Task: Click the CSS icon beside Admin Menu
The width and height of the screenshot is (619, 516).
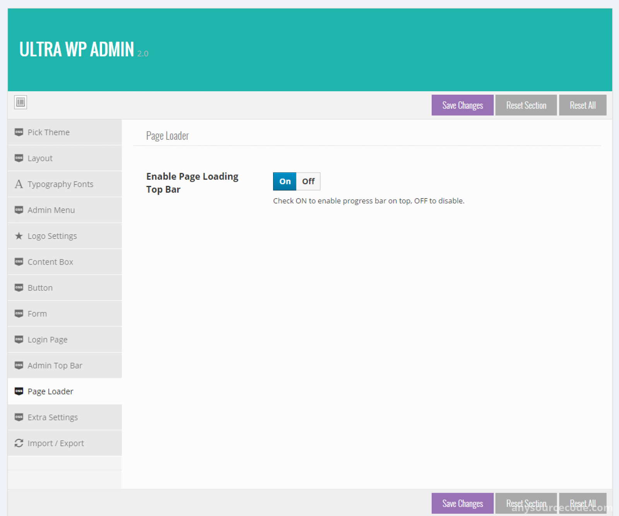Action: [x=19, y=210]
